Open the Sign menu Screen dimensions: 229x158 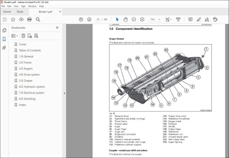click(x=23, y=6)
